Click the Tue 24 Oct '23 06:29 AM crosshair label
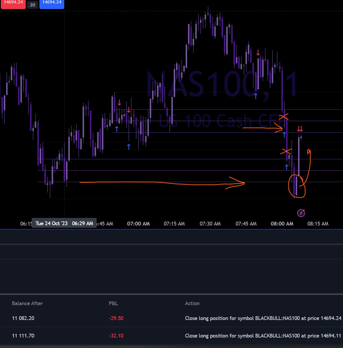The image size is (343, 348). [x=64, y=223]
